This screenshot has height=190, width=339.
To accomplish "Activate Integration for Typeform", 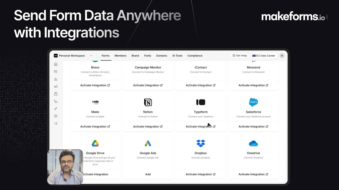I will tap(200, 126).
